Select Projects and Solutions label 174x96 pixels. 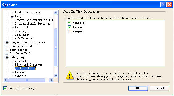27,42
